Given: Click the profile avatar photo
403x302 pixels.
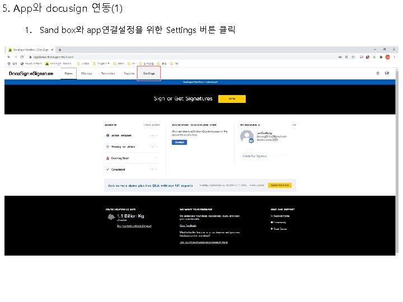Looking at the screenshot, I should [x=246, y=136].
